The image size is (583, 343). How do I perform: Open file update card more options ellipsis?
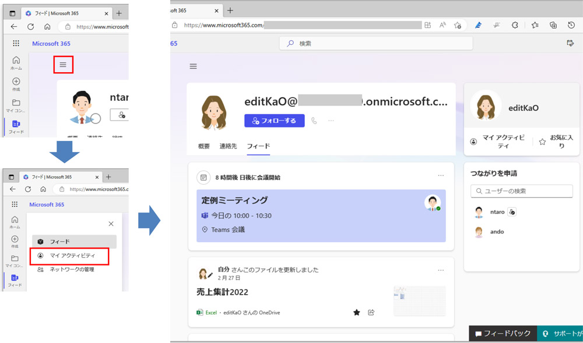441,270
